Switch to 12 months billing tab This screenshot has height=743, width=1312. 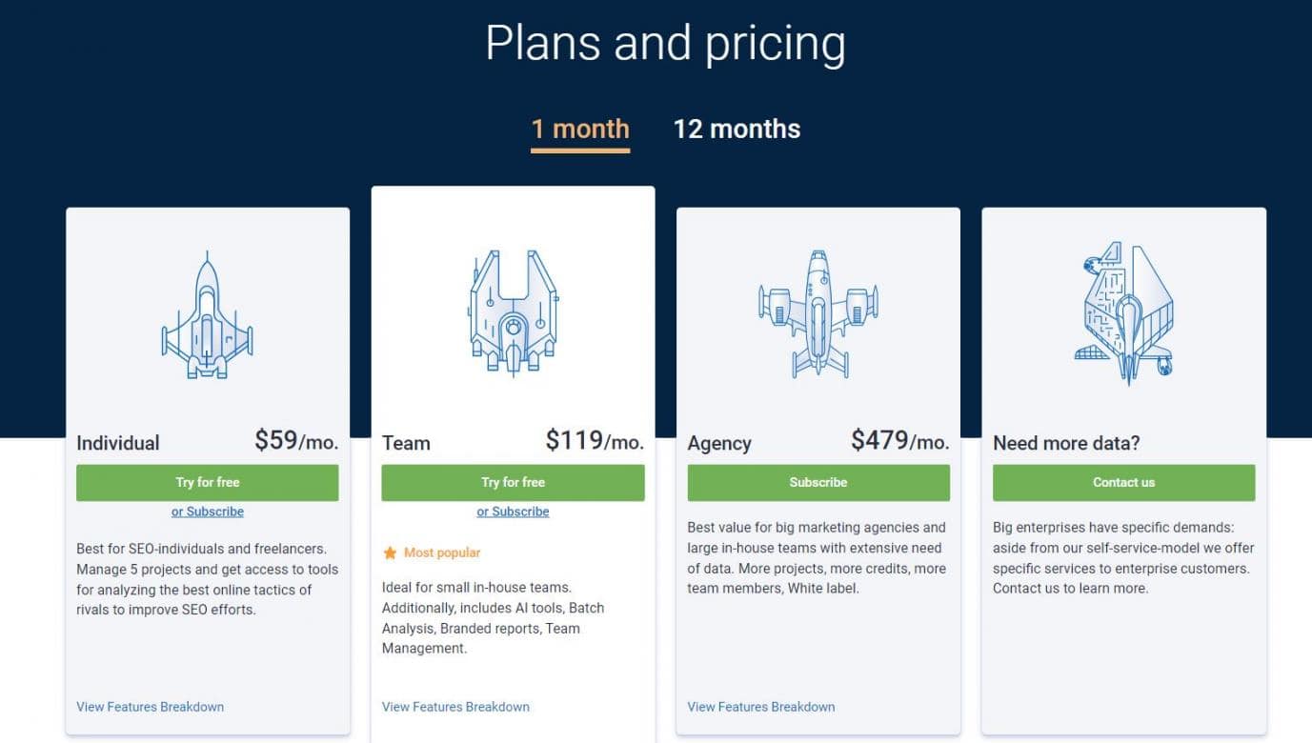click(737, 130)
